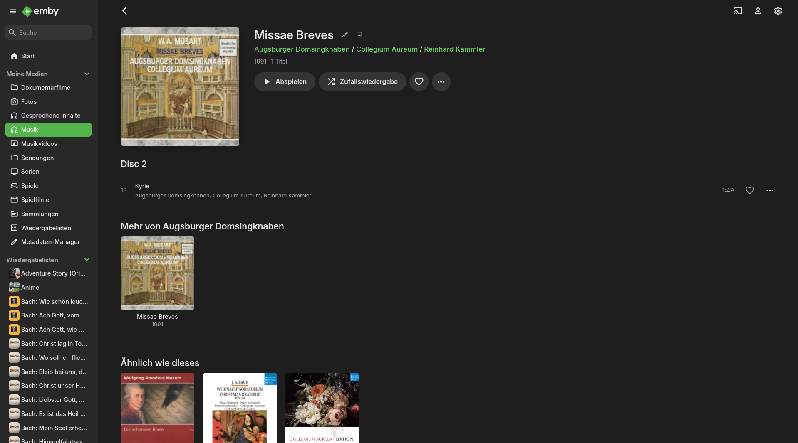Open the Mozart Die schönsten Briefe cover
This screenshot has height=443, width=798.
point(157,408)
